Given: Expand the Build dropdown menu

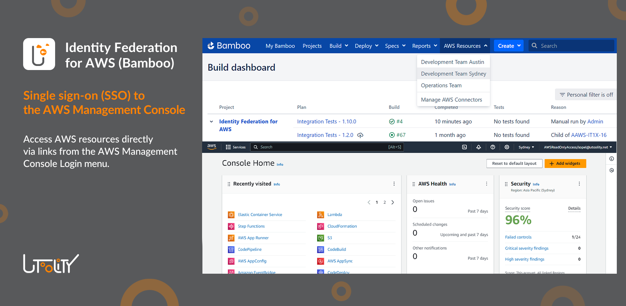Looking at the screenshot, I should tap(339, 46).
